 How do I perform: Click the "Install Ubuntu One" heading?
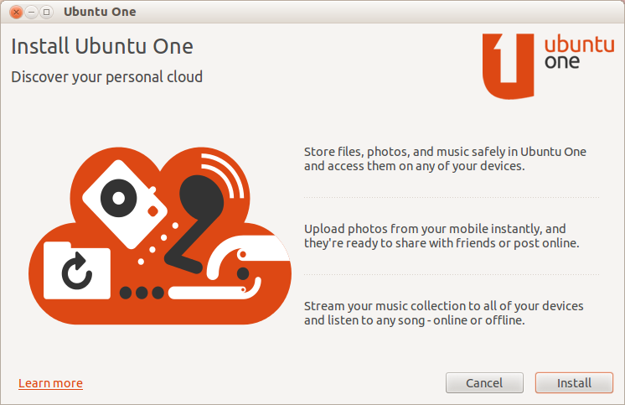pyautogui.click(x=101, y=45)
